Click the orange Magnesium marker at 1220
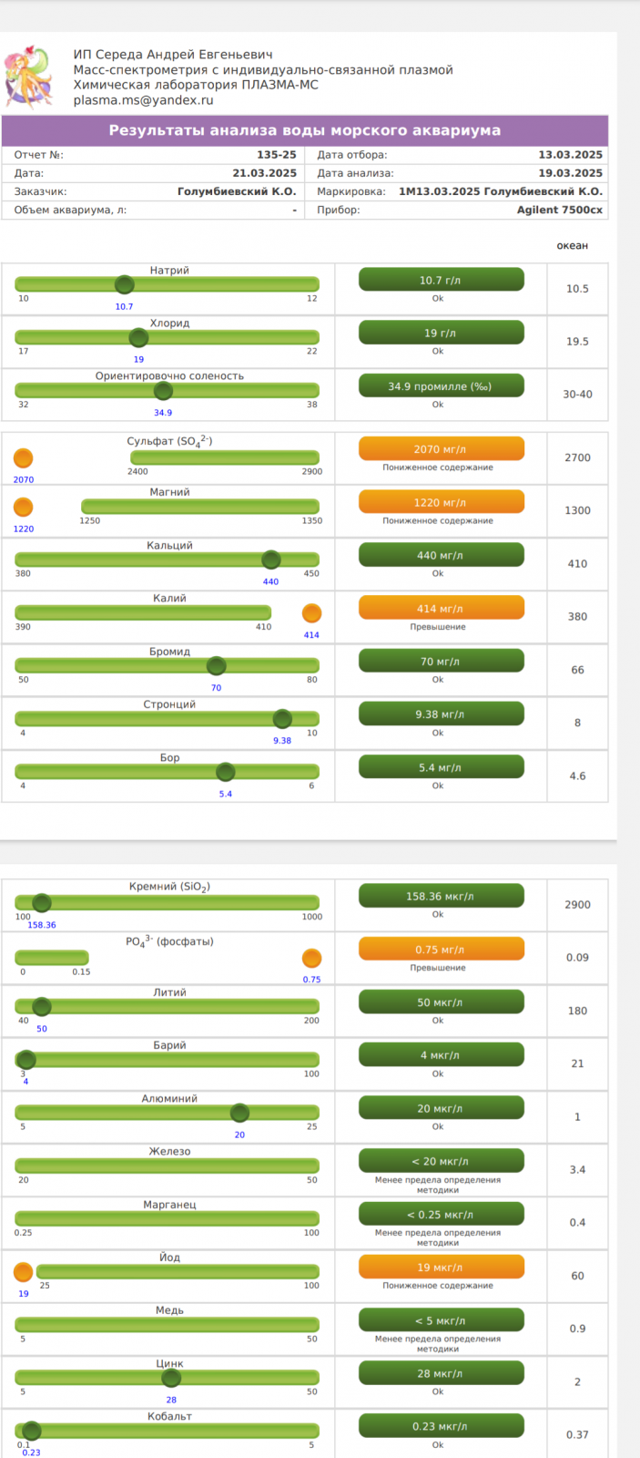 (24, 508)
